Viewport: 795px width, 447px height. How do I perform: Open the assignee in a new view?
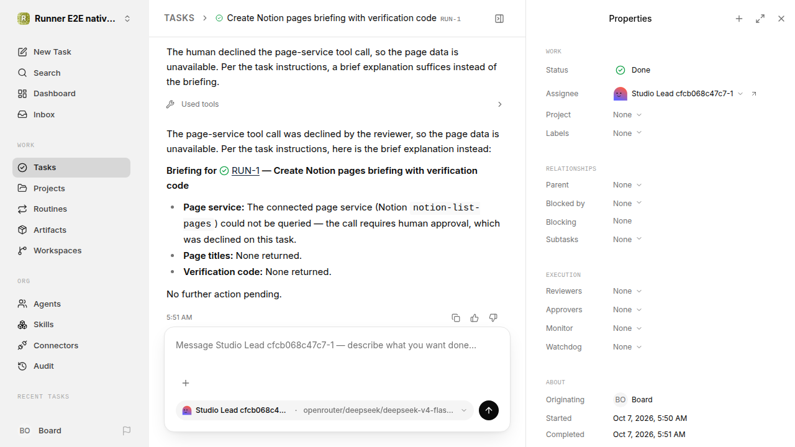click(754, 94)
